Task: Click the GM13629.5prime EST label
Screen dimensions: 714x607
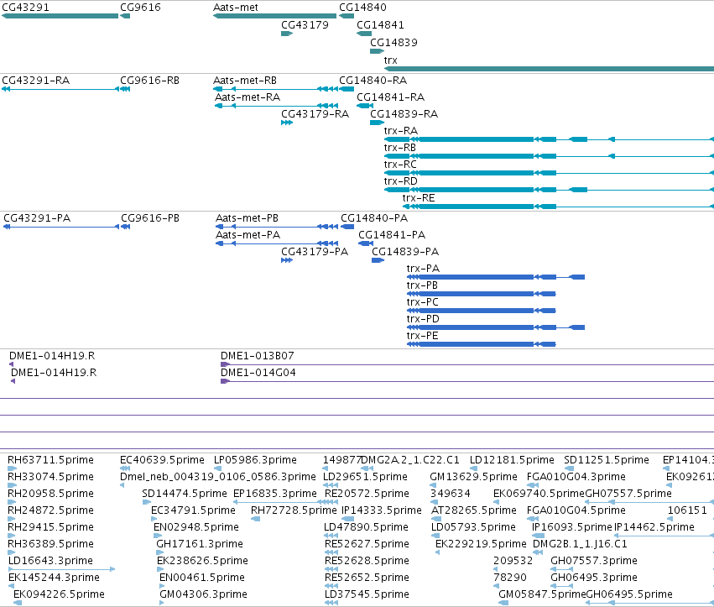Action: (473, 477)
